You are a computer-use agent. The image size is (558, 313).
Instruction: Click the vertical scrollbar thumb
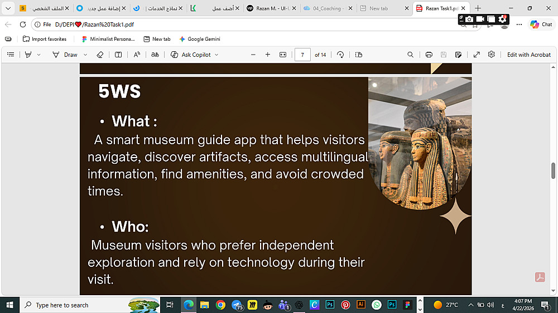[x=553, y=170]
